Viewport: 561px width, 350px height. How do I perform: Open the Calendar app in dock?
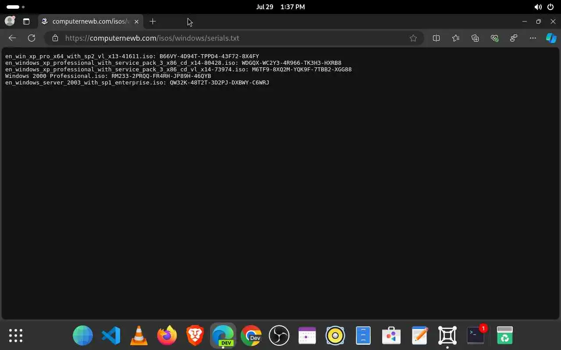(307, 336)
